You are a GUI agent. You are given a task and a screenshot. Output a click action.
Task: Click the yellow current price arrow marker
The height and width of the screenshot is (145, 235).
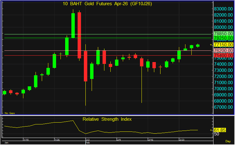click(x=211, y=44)
